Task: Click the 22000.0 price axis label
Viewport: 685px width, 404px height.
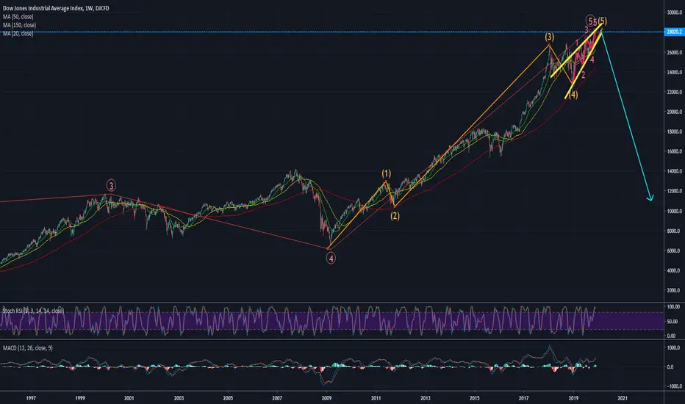Action: (674, 92)
